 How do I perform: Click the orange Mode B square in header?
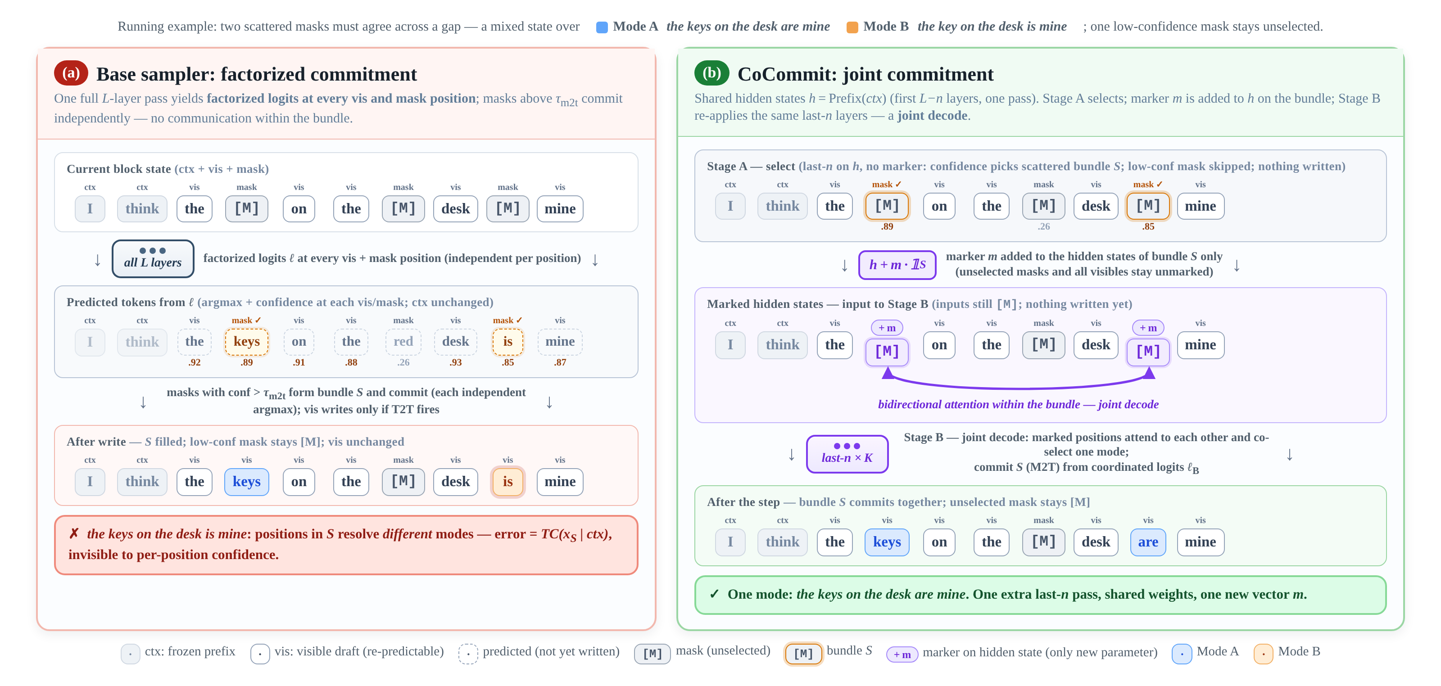(x=852, y=27)
